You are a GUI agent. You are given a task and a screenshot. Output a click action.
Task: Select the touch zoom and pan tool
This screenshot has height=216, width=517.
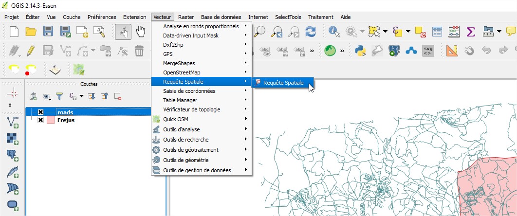[123, 32]
